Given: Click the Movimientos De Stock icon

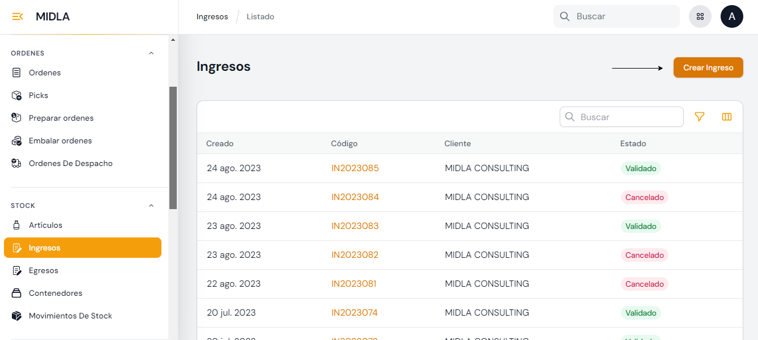Looking at the screenshot, I should [x=17, y=316].
